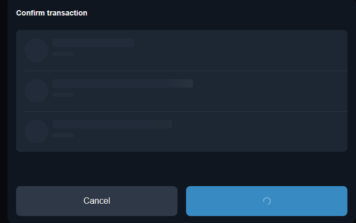The width and height of the screenshot is (356, 223).
Task: Select the first row's circular avatar placeholder
Action: click(36, 50)
